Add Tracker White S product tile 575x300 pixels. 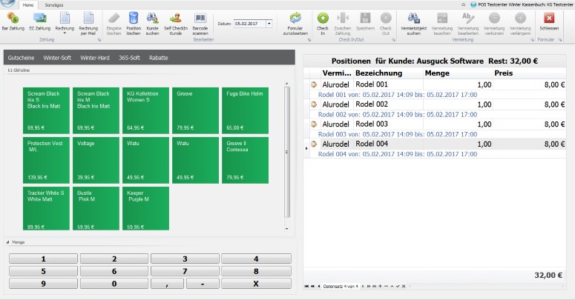[x=46, y=208]
